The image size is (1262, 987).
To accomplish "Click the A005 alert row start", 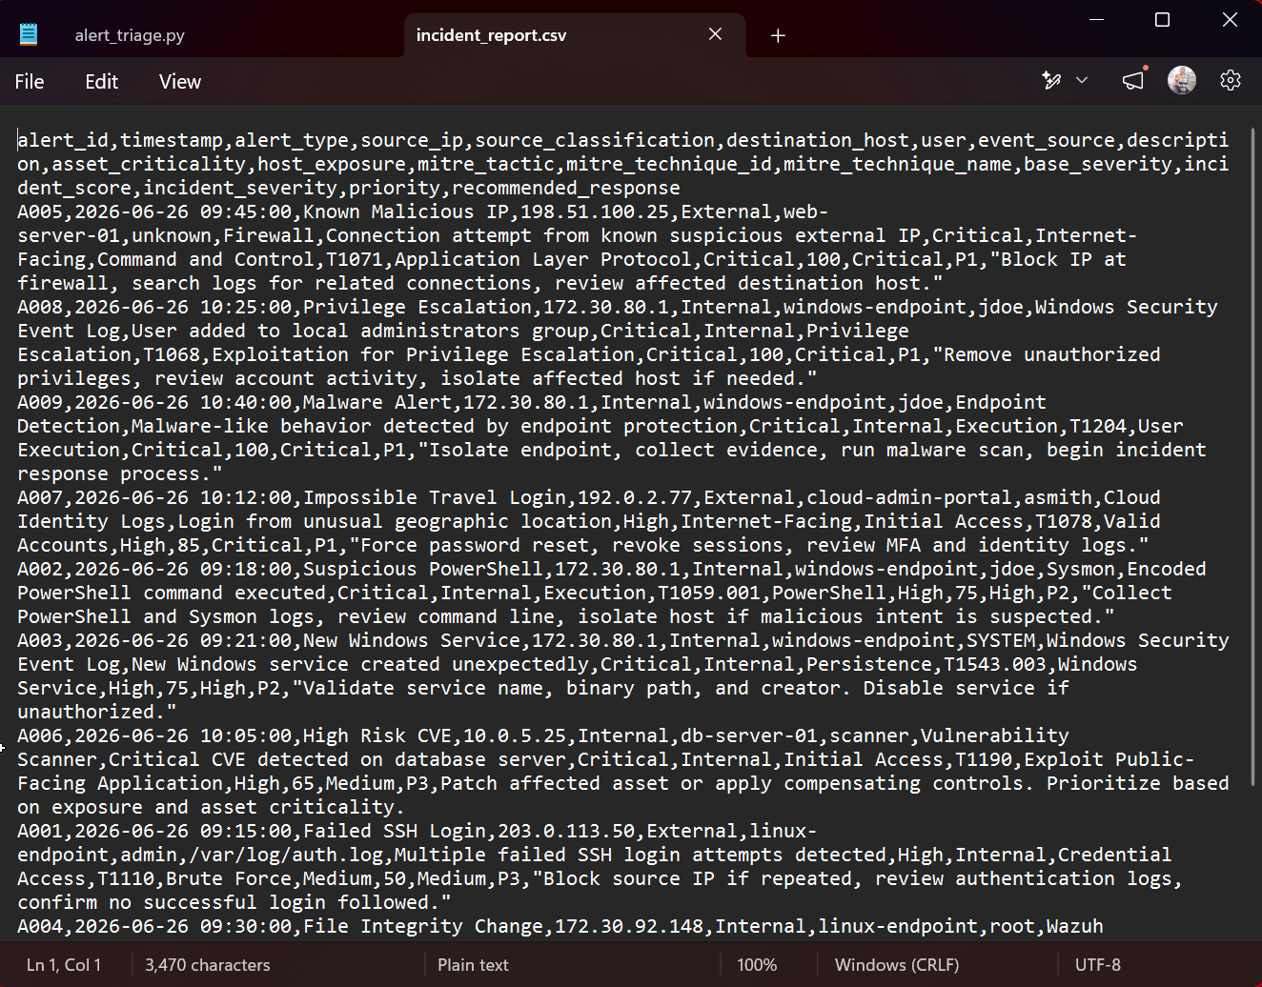I will point(40,211).
